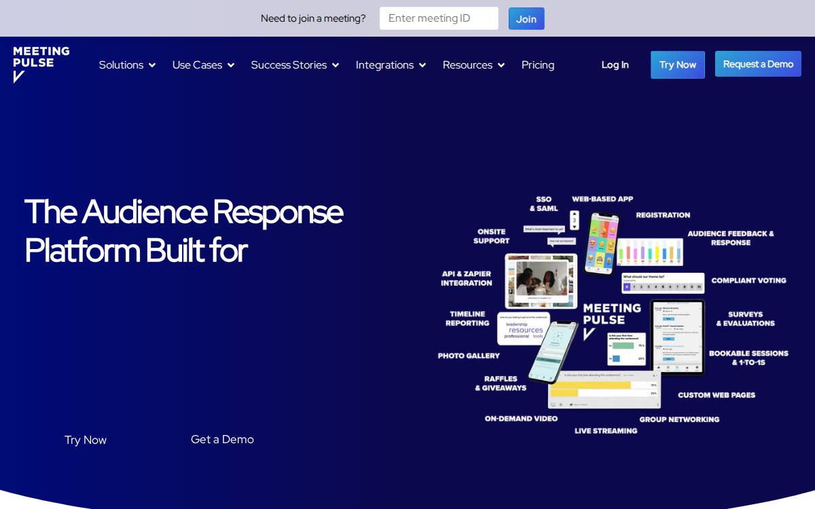This screenshot has height=509, width=815.
Task: Go to the Pricing page
Action: tap(538, 65)
